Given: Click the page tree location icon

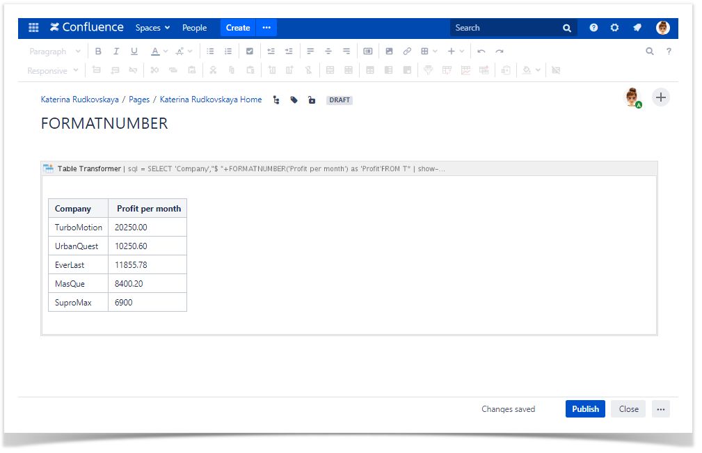Looking at the screenshot, I should (x=276, y=100).
